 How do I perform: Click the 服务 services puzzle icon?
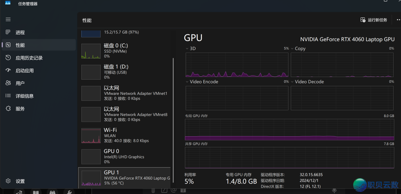[x=8, y=108]
